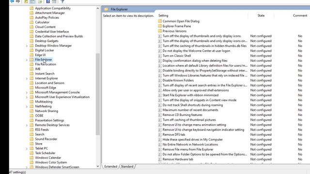Select Instant Search in the tree
The width and height of the screenshot is (310, 174).
[x=45, y=73]
